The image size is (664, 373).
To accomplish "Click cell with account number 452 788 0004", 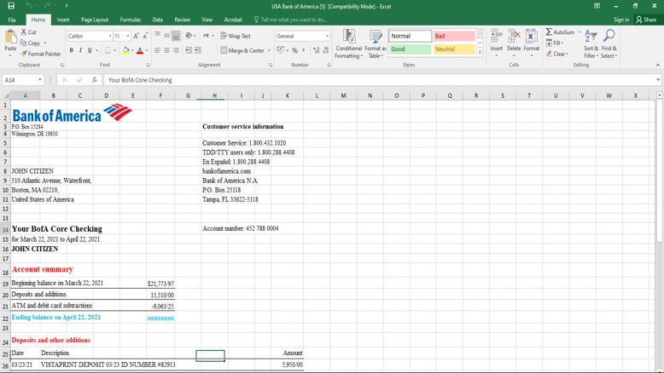I will pos(240,228).
